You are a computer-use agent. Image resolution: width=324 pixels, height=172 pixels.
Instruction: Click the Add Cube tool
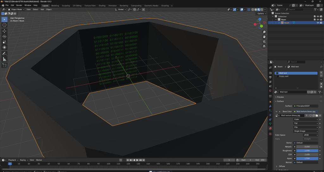(4, 65)
